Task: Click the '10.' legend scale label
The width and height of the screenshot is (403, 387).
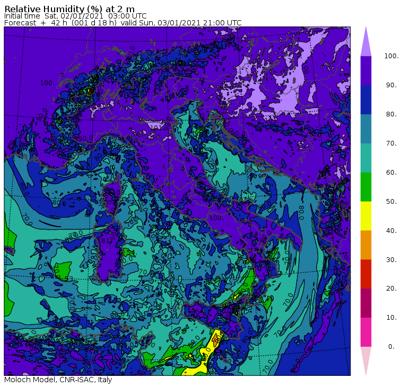Action: 391,318
